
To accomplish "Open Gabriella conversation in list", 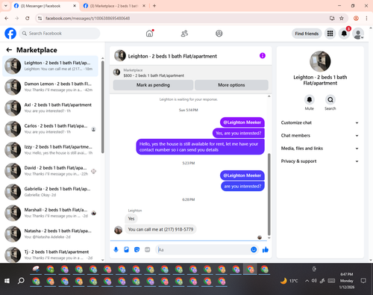I will click(x=51, y=192).
